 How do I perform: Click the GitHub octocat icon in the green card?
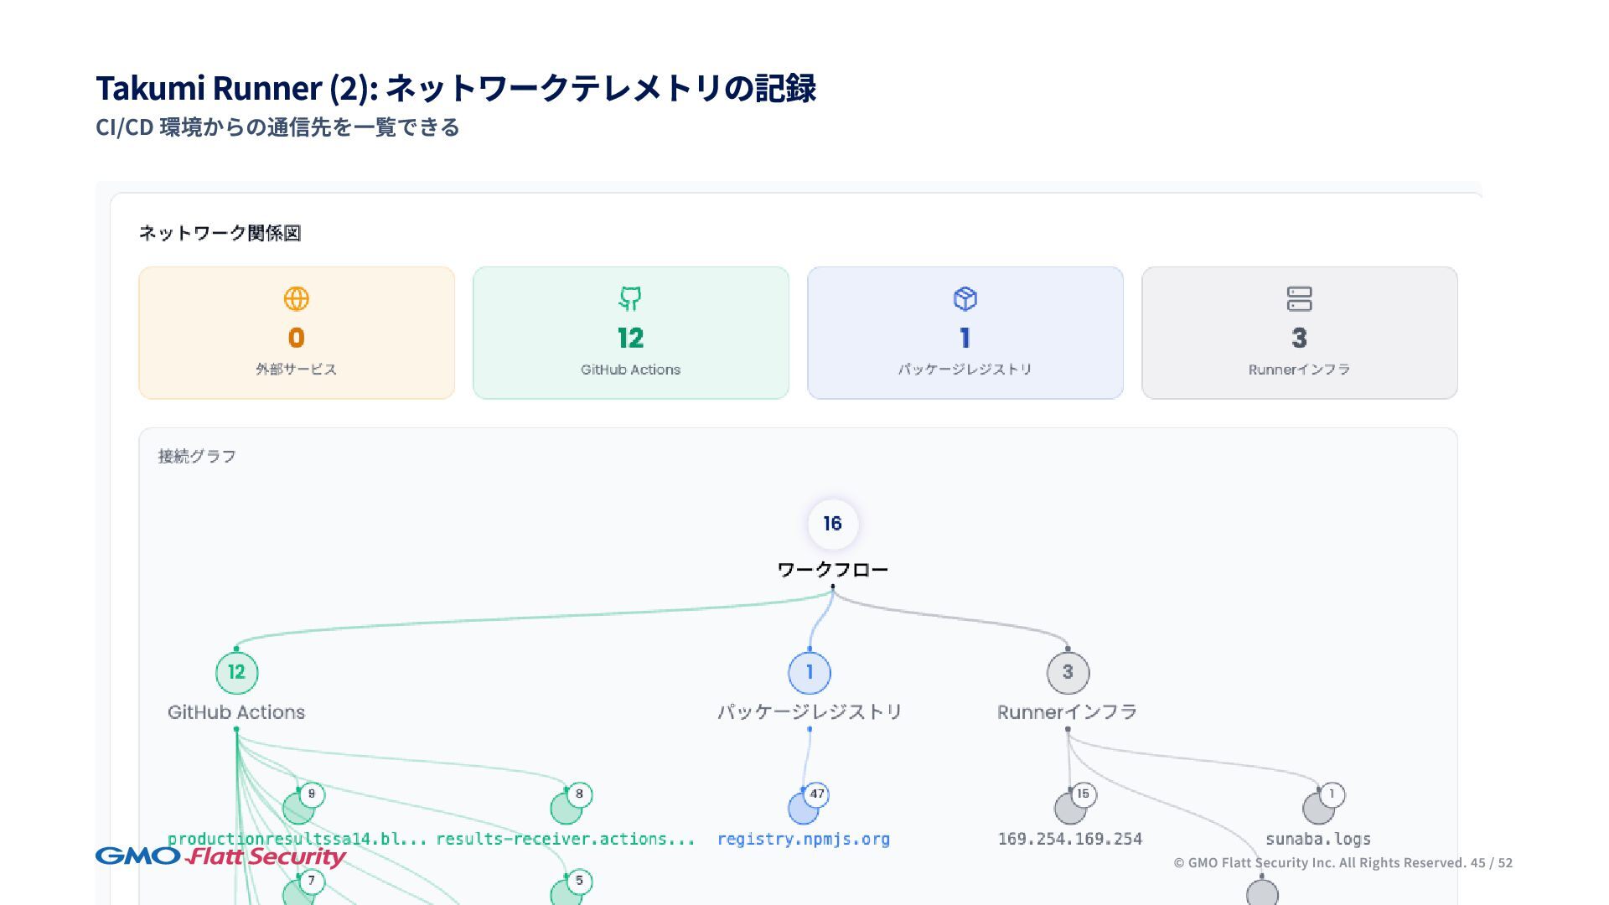pyautogui.click(x=630, y=298)
